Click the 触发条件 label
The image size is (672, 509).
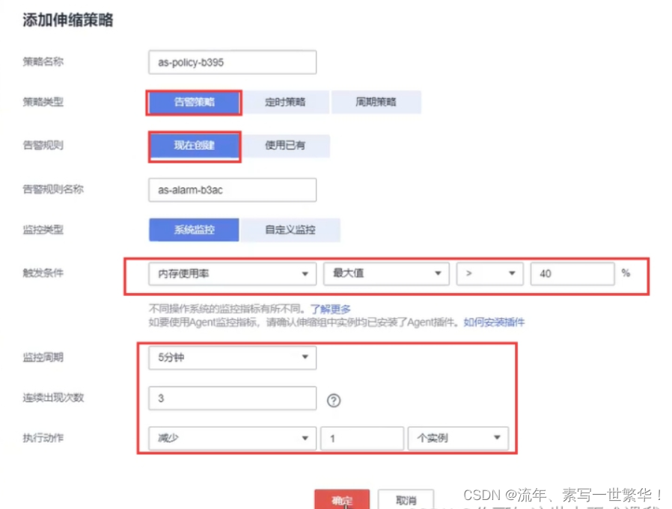(43, 273)
